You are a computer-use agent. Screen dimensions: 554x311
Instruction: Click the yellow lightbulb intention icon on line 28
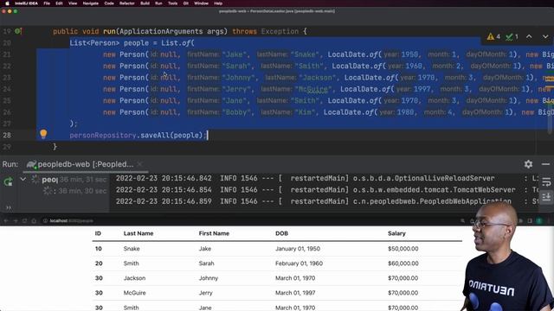[x=43, y=134]
